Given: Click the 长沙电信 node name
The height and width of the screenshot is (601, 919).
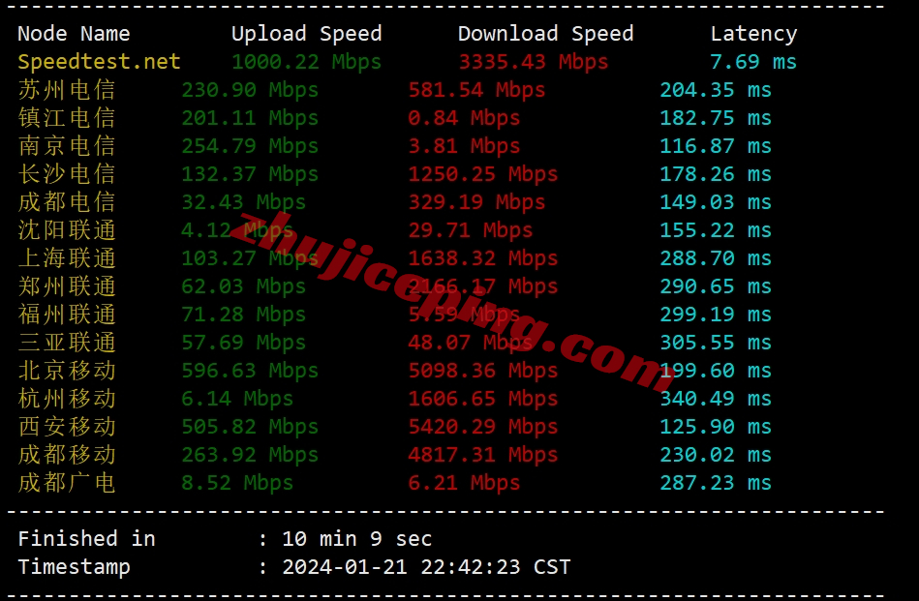Looking at the screenshot, I should coord(66,174).
